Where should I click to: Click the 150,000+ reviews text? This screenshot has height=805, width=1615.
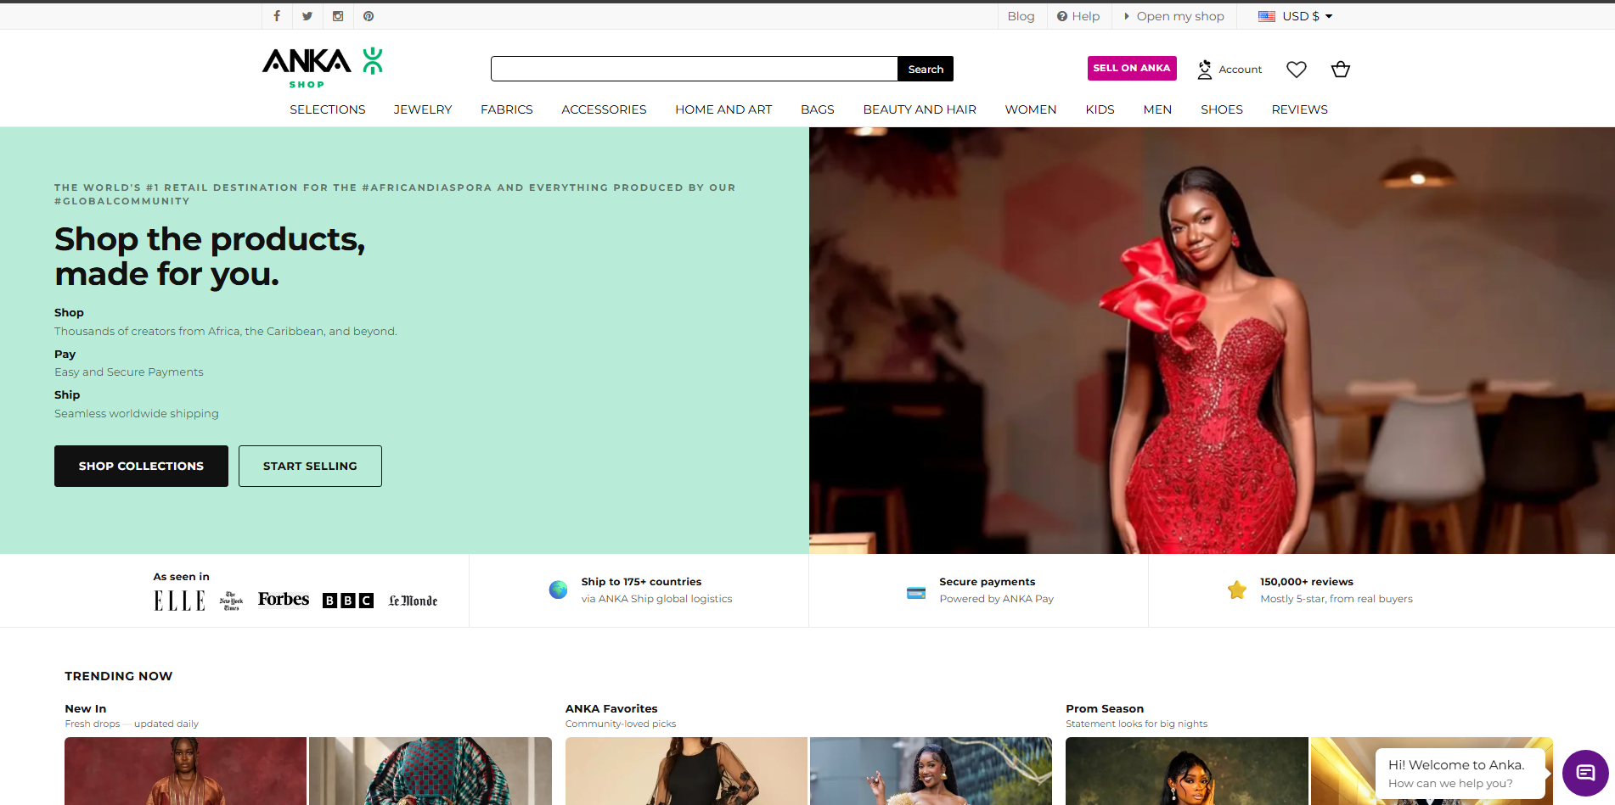1307,582
